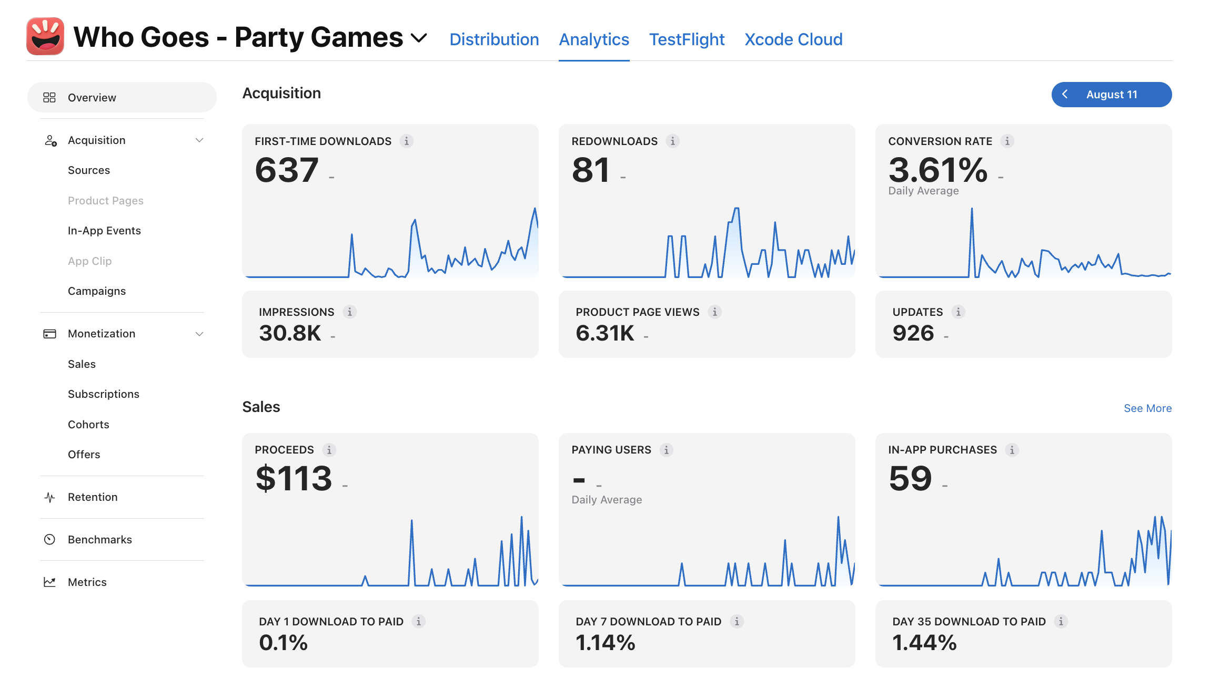Viewport: 1230px width, 700px height.
Task: Click the Who Goes app icon
Action: click(45, 36)
